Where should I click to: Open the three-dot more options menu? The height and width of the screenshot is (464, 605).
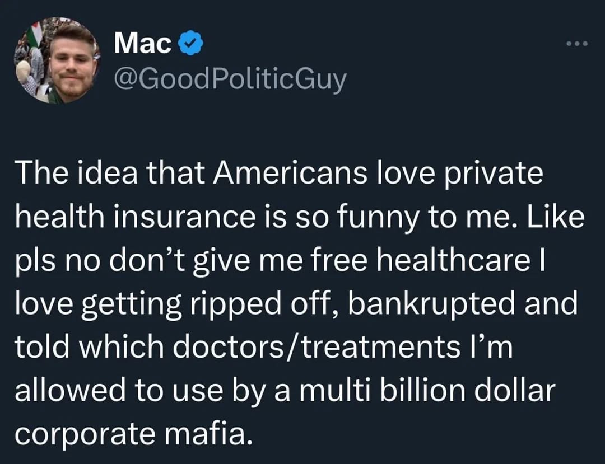point(576,44)
